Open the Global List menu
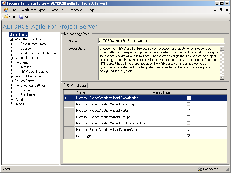 point(57,10)
